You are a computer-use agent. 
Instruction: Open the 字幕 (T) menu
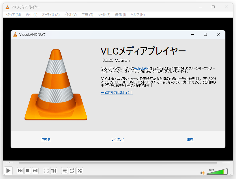tap(87, 15)
